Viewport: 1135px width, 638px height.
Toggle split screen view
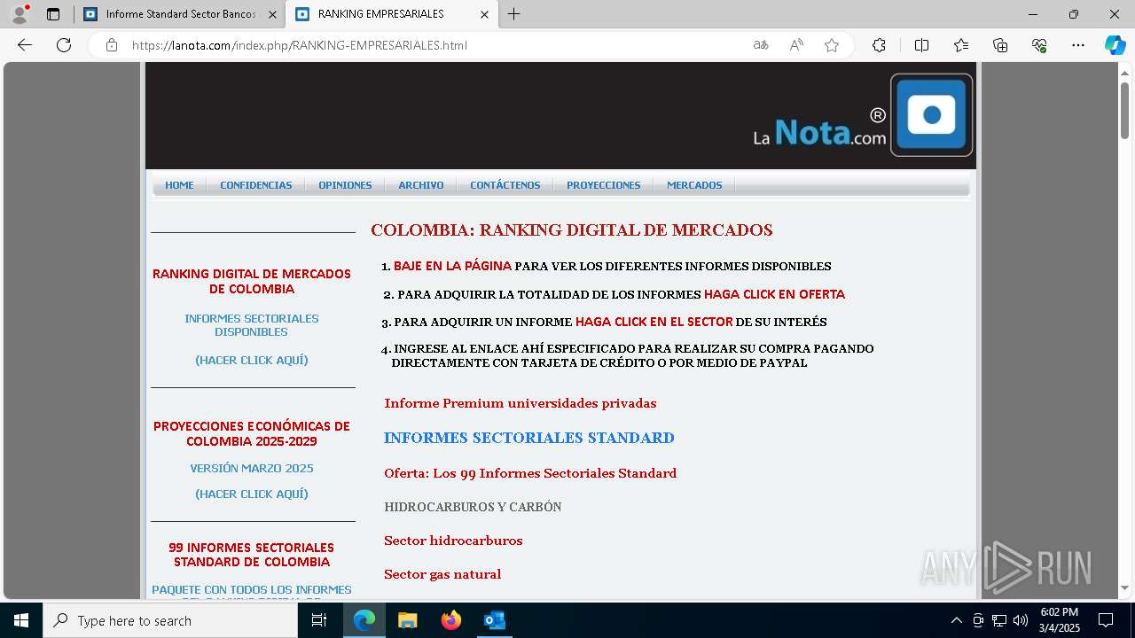[921, 45]
